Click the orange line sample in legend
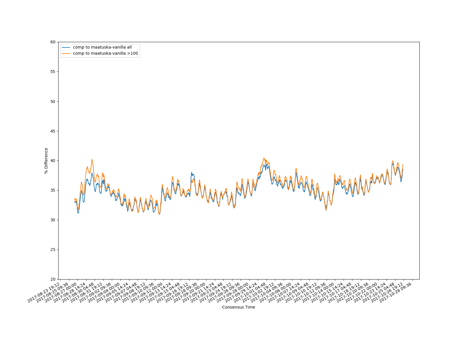Viewport: 466px width, 349px height. (x=66, y=54)
